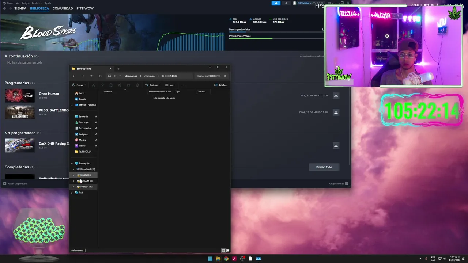468x263 pixels.
Task: Click the PC icon in address bar
Action: coord(109,76)
